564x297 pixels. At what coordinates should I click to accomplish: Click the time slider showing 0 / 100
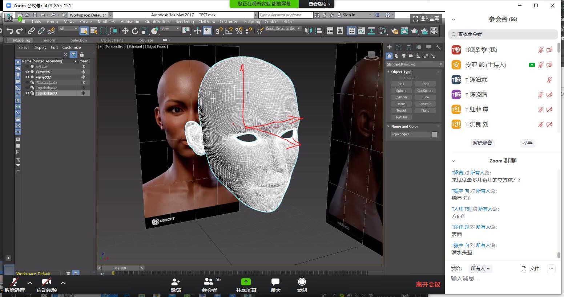pos(121,268)
